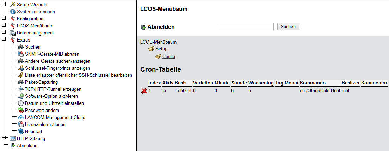Open Lizenzinformationen in the sidebar
389x151 pixels.
click(45, 124)
